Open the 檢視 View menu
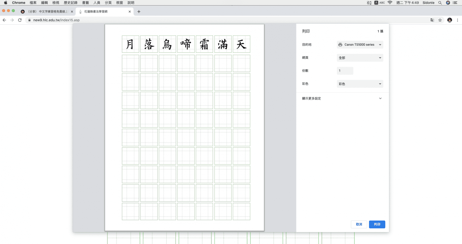The image size is (462, 244). click(56, 3)
